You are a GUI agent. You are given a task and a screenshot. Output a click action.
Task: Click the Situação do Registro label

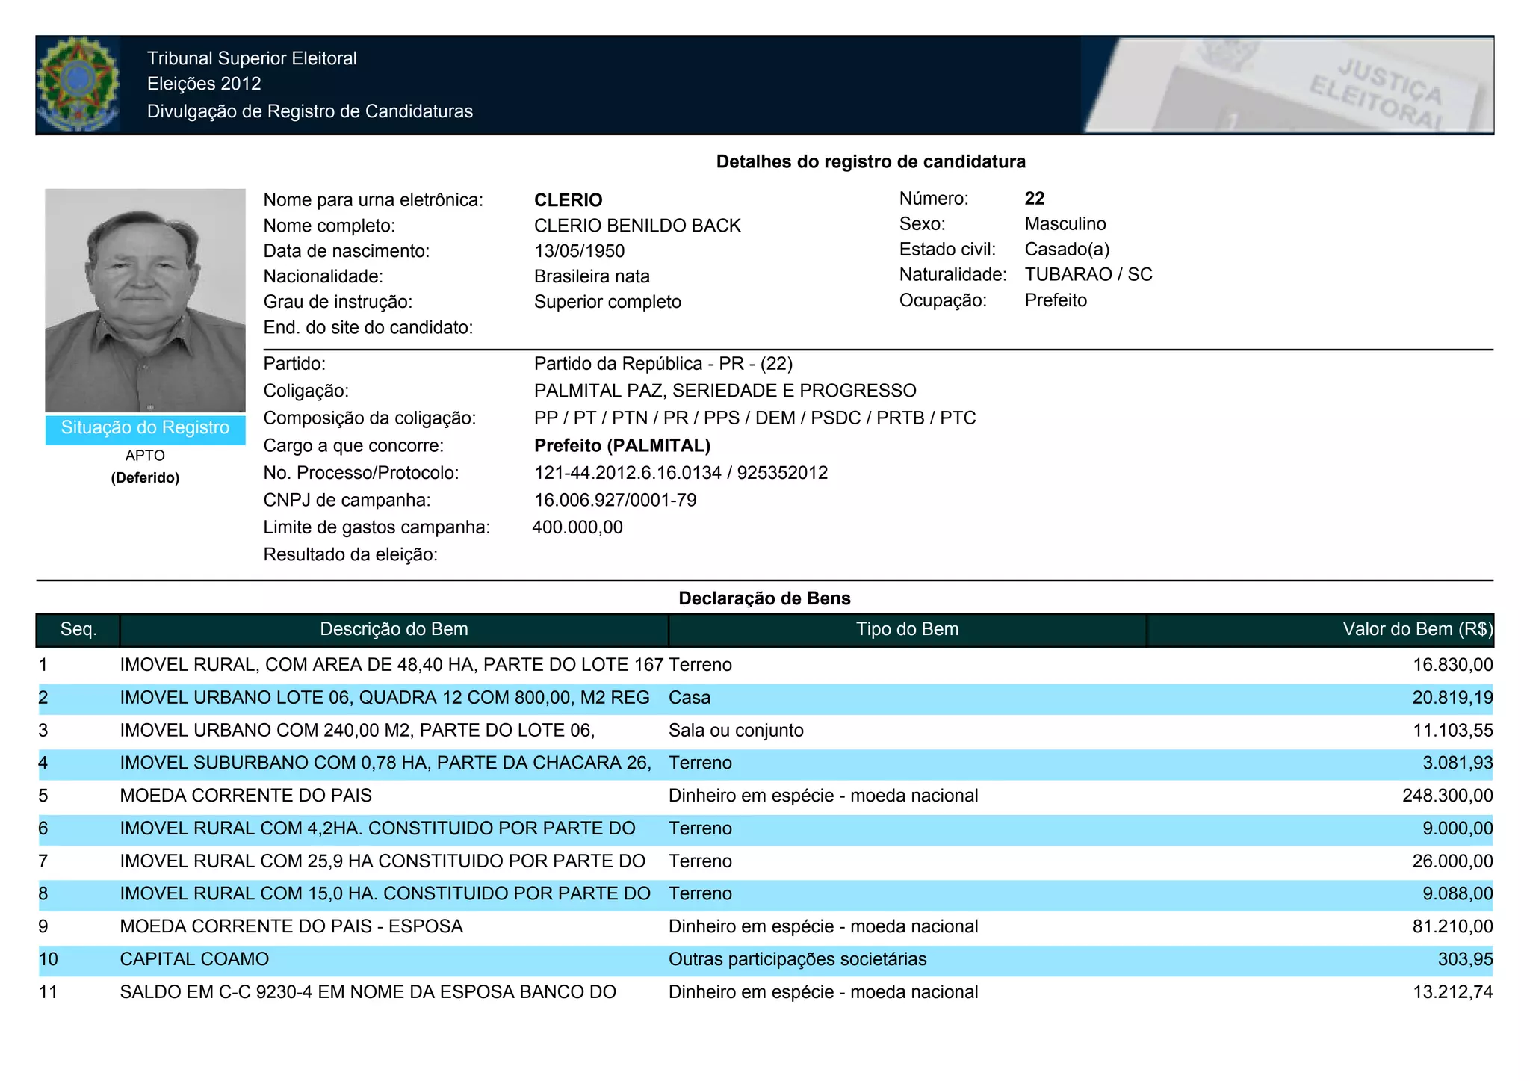point(145,428)
